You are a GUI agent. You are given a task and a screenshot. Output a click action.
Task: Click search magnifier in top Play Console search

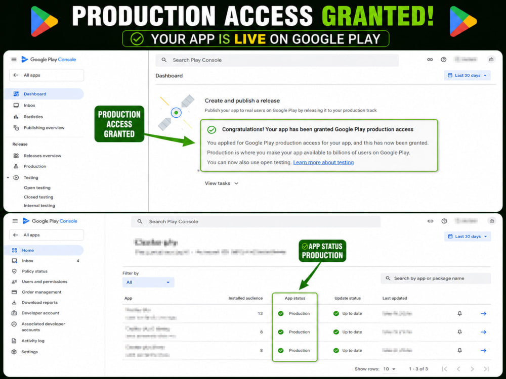coord(164,60)
